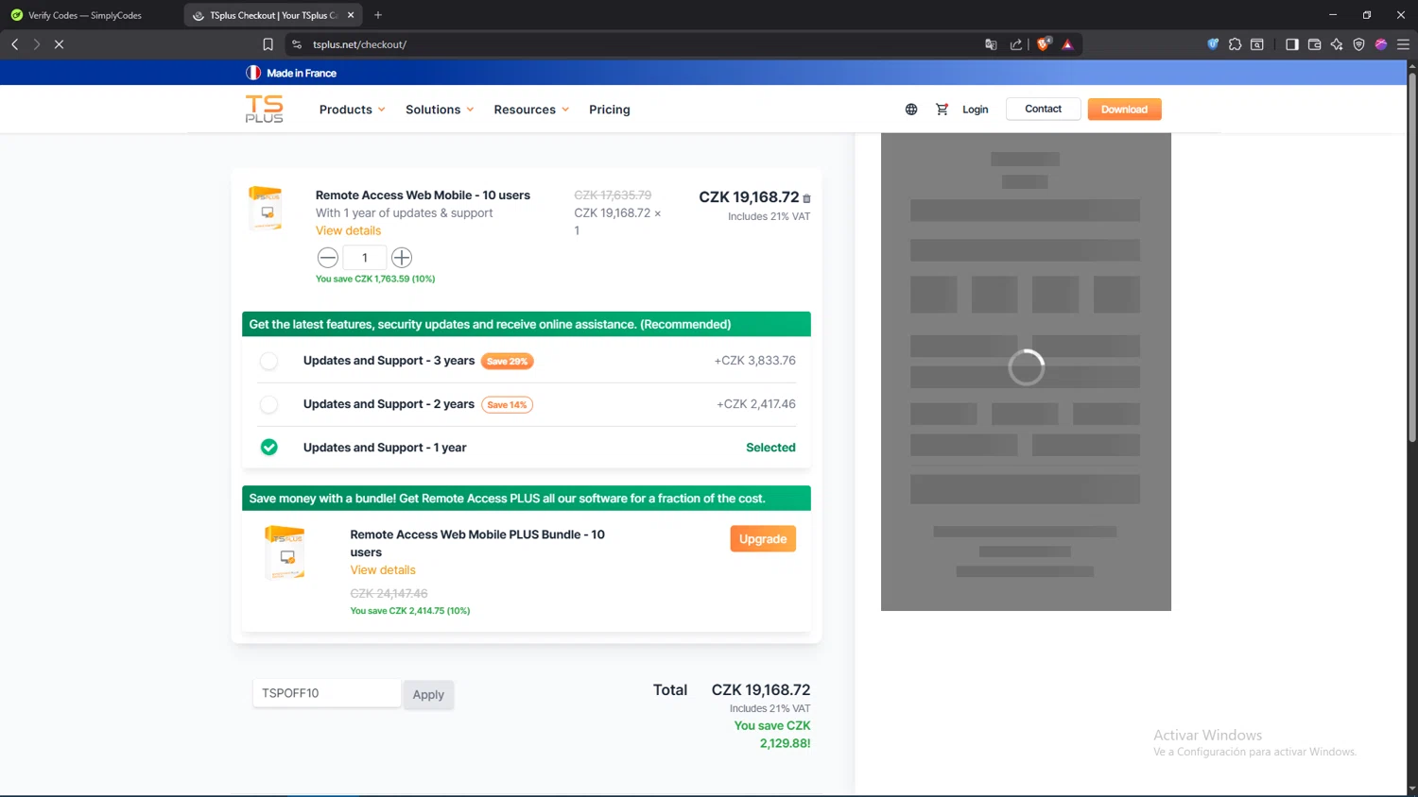The width and height of the screenshot is (1418, 797).
Task: Open the browser profile avatar
Action: (1381, 44)
